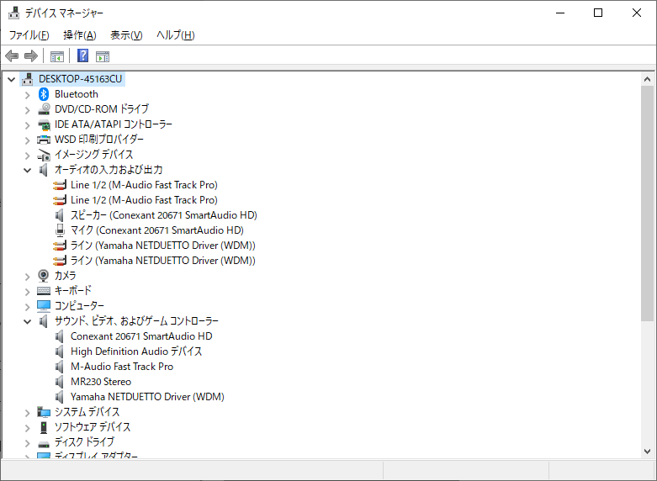Click the show/hide action pane toolbar icon
Viewport: 657px width, 481px height.
[x=103, y=56]
